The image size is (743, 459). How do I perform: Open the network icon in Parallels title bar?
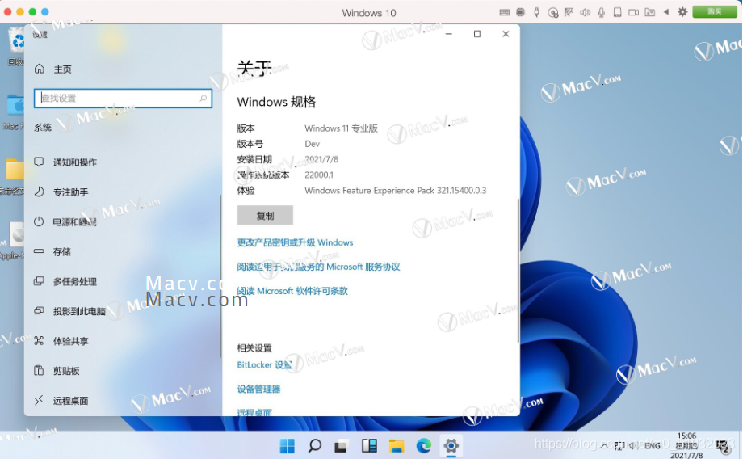(569, 12)
